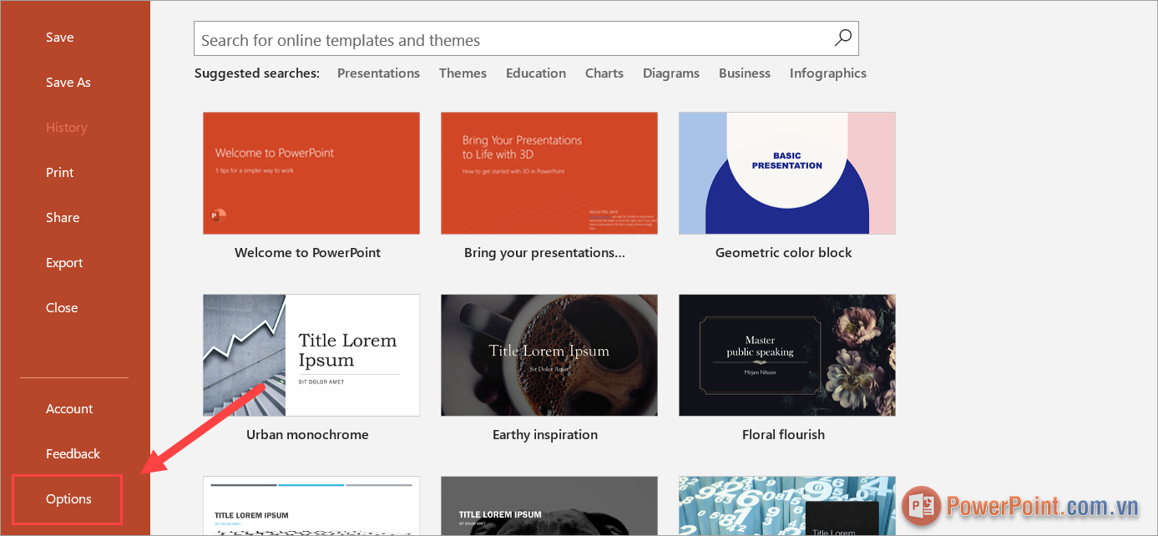Click Share in the sidebar

(63, 217)
